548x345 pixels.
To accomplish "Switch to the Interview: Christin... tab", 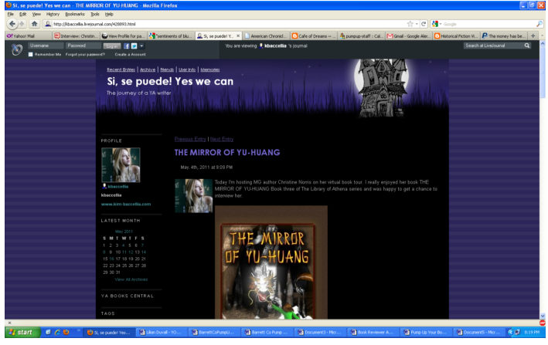I will [x=76, y=36].
